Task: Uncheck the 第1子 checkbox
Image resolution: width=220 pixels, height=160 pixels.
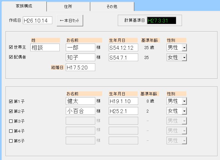Action: (11, 101)
